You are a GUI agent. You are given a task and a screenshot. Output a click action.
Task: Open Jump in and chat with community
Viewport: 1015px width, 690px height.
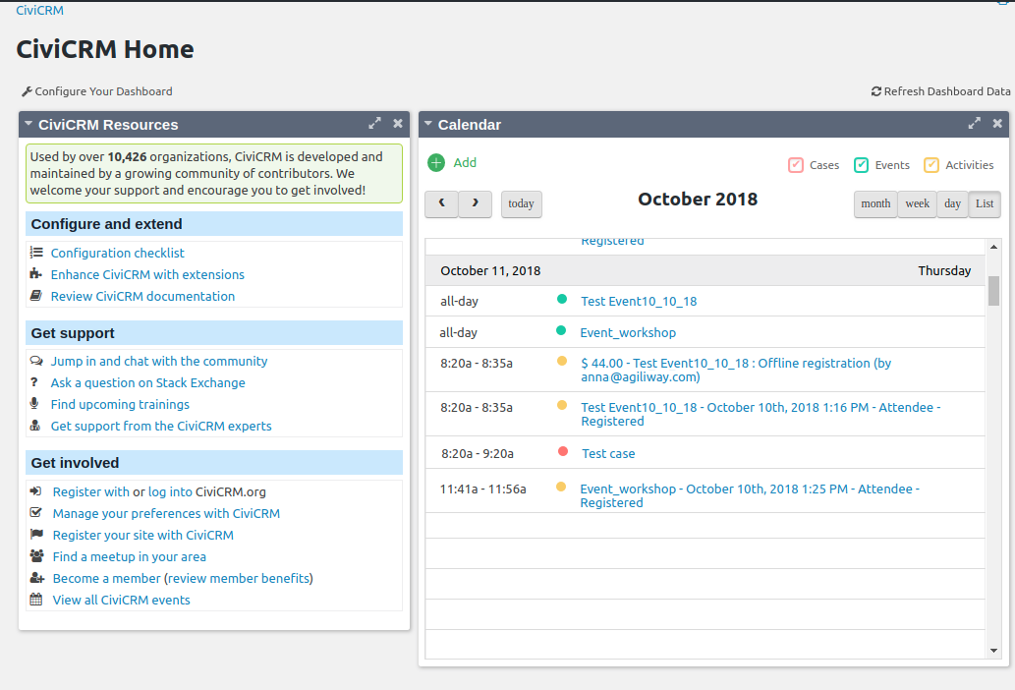[159, 361]
